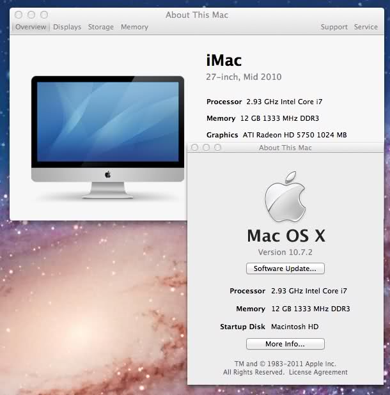Viewport: 390px width, 395px height.
Task: Open the Support section
Action: point(334,27)
